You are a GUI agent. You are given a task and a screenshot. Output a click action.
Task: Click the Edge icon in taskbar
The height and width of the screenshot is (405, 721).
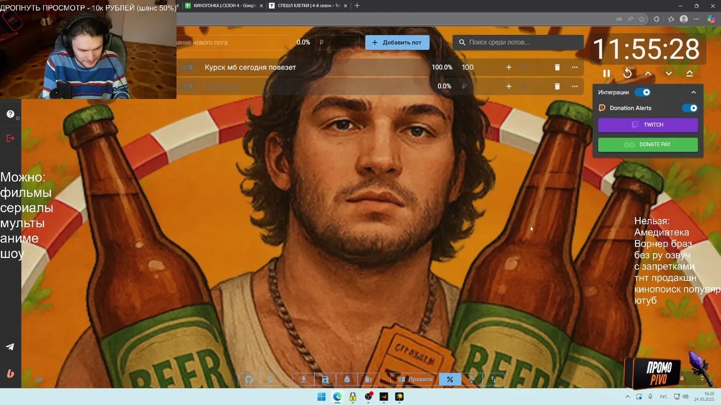pos(337,397)
